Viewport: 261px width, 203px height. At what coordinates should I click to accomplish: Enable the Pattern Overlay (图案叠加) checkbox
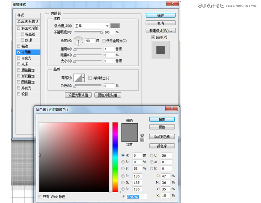pos(18,82)
